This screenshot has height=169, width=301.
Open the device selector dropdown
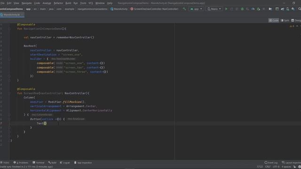click(x=214, y=9)
